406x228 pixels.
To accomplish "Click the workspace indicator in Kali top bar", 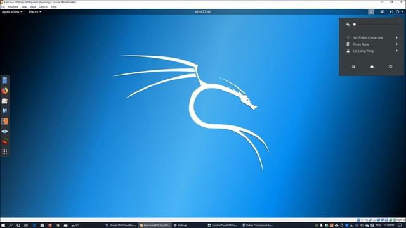I will pos(371,12).
